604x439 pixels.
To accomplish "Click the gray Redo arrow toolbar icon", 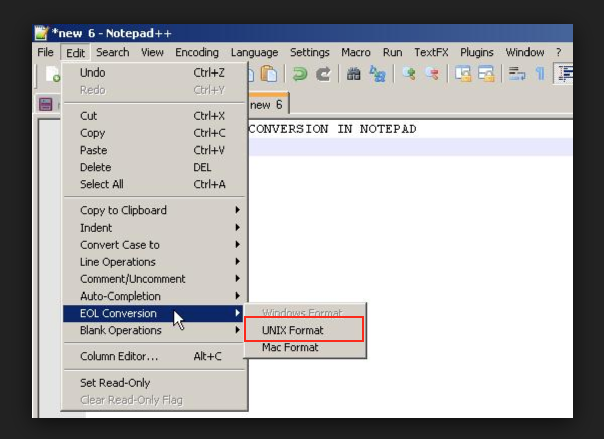I will (x=323, y=75).
